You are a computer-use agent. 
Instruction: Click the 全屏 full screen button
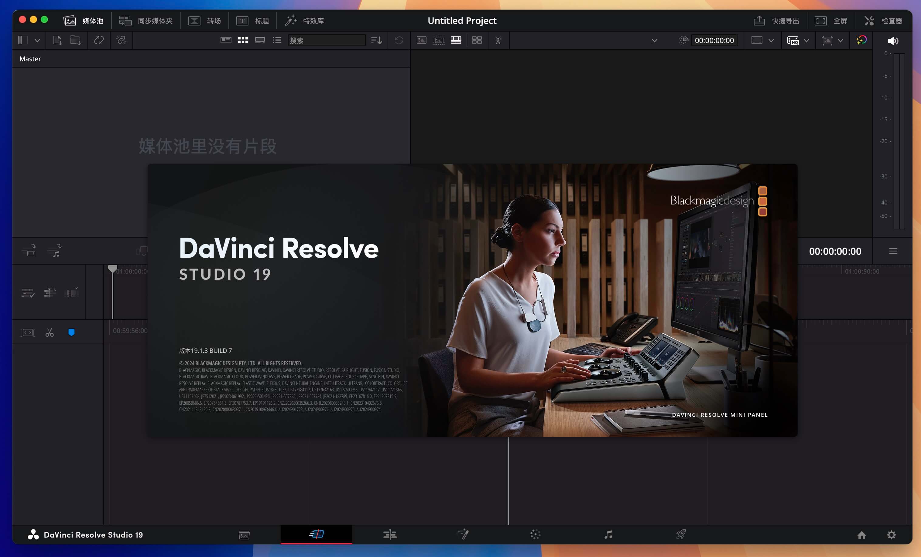tap(830, 21)
